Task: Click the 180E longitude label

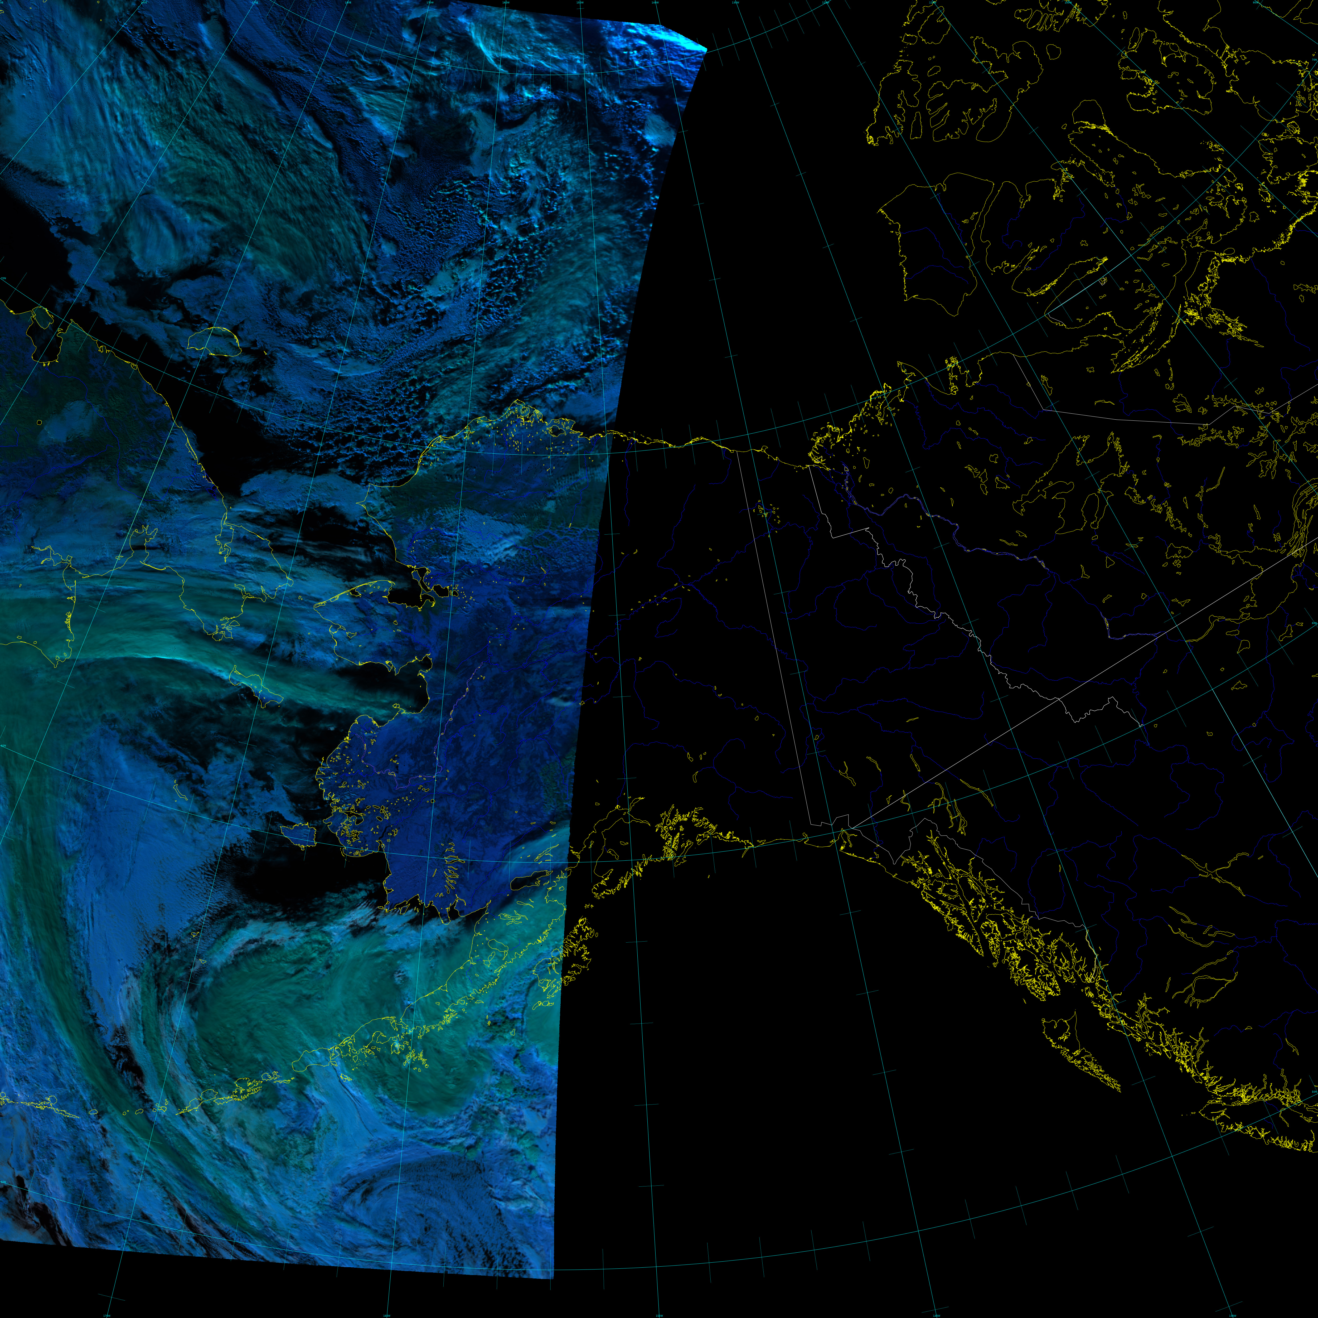Action: 348,3
